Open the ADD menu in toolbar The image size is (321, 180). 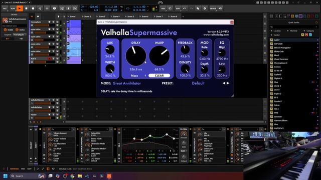click(163, 8)
